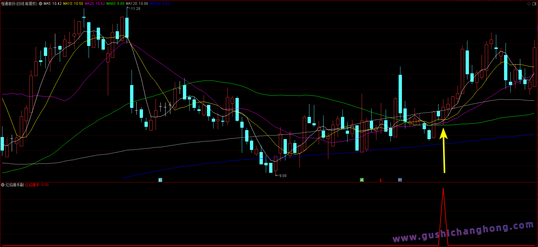Click the red $ event marker
Screen dimensions: 538x247
(380, 180)
